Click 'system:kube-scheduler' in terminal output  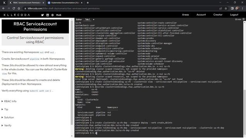(x=150, y=49)
